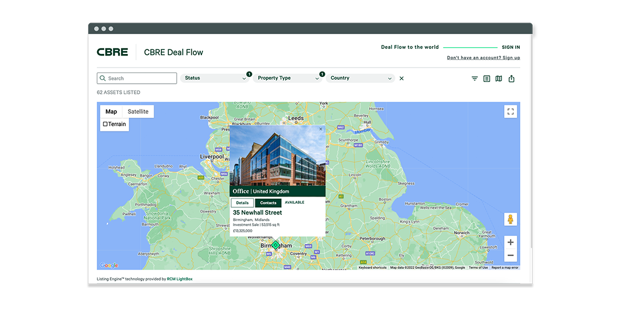Switch to list view icon

487,79
